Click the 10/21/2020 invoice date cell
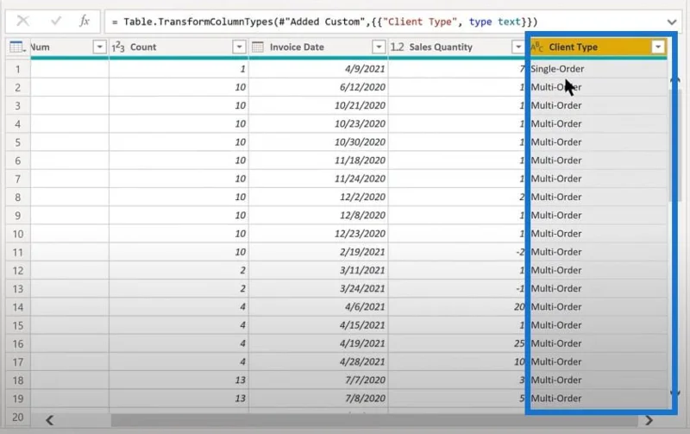 (318, 105)
